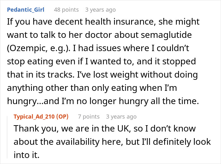Open Pedantic_Girl's user profile
Viewport: 221px width, 164px height.
[x=25, y=10]
